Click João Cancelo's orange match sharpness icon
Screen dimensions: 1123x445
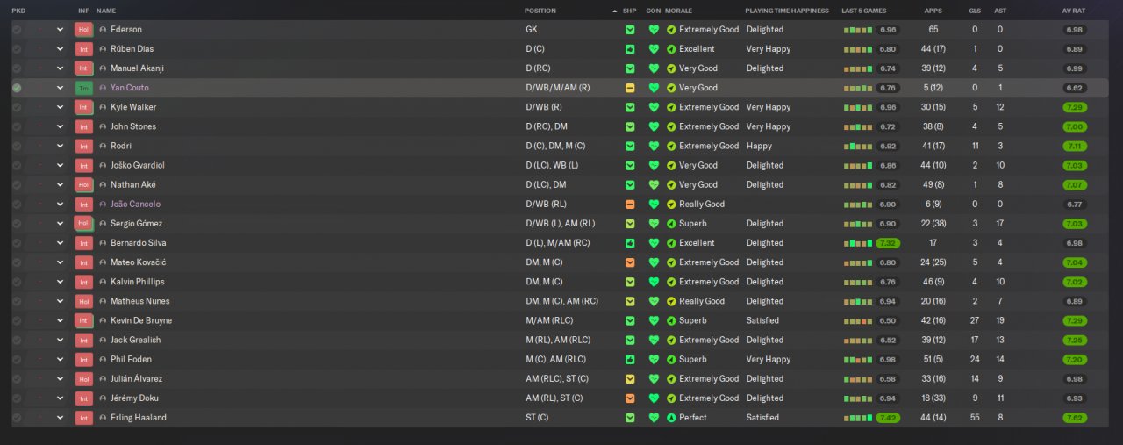pos(630,205)
